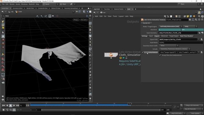The width and height of the screenshot is (204, 115).
Task: Show node info for Cloth_Simulation
Action: 199,20
